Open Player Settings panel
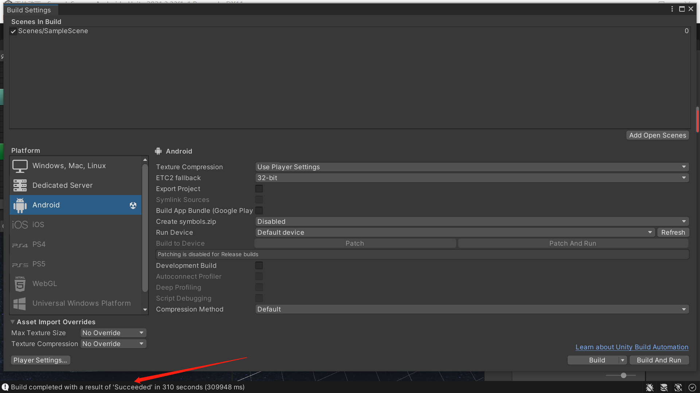 40,360
